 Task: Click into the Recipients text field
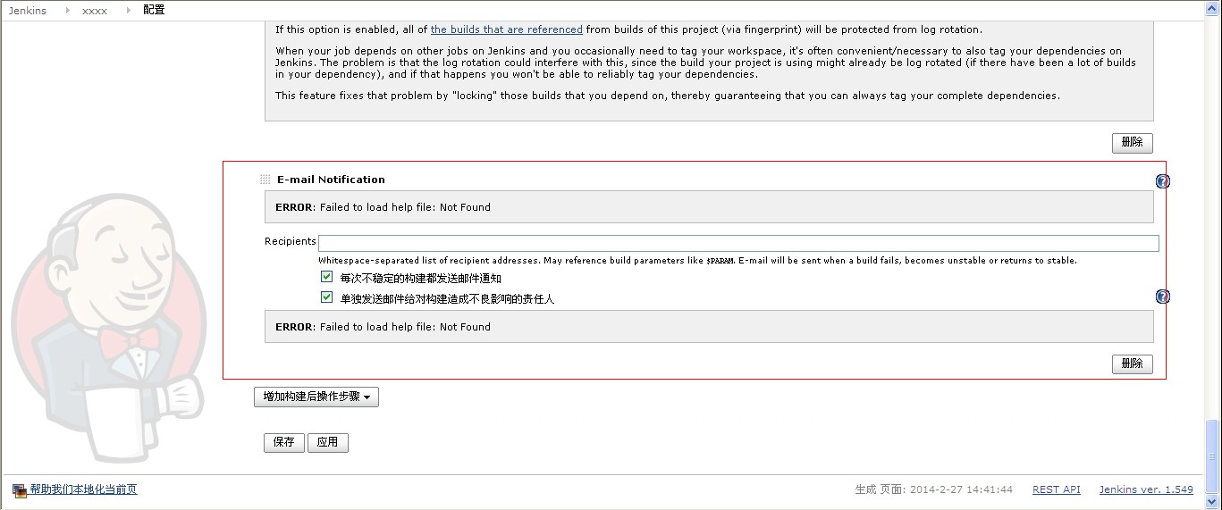[x=738, y=243]
